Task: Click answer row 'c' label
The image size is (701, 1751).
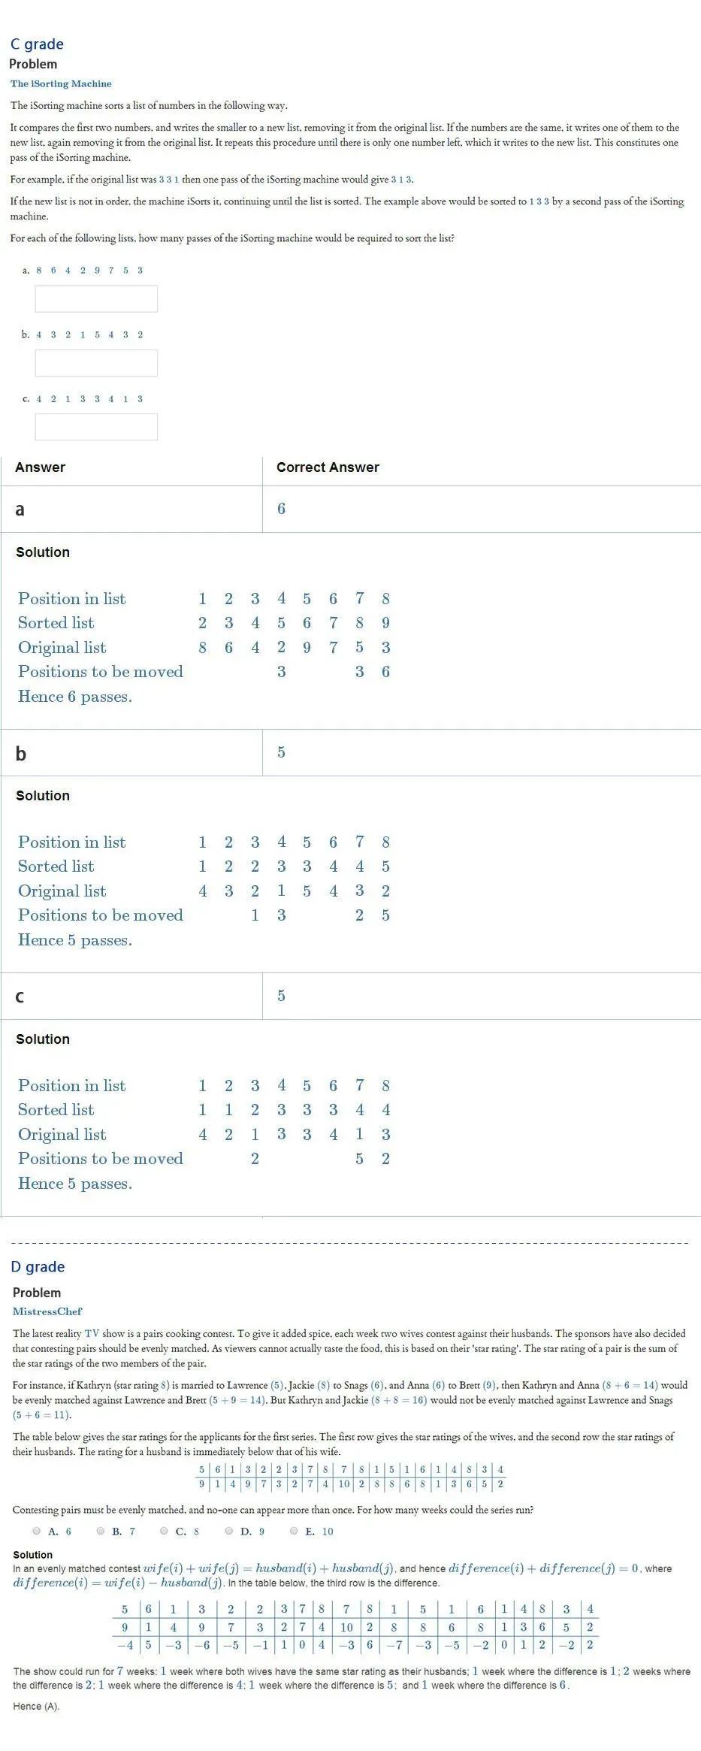Action: pyautogui.click(x=20, y=997)
